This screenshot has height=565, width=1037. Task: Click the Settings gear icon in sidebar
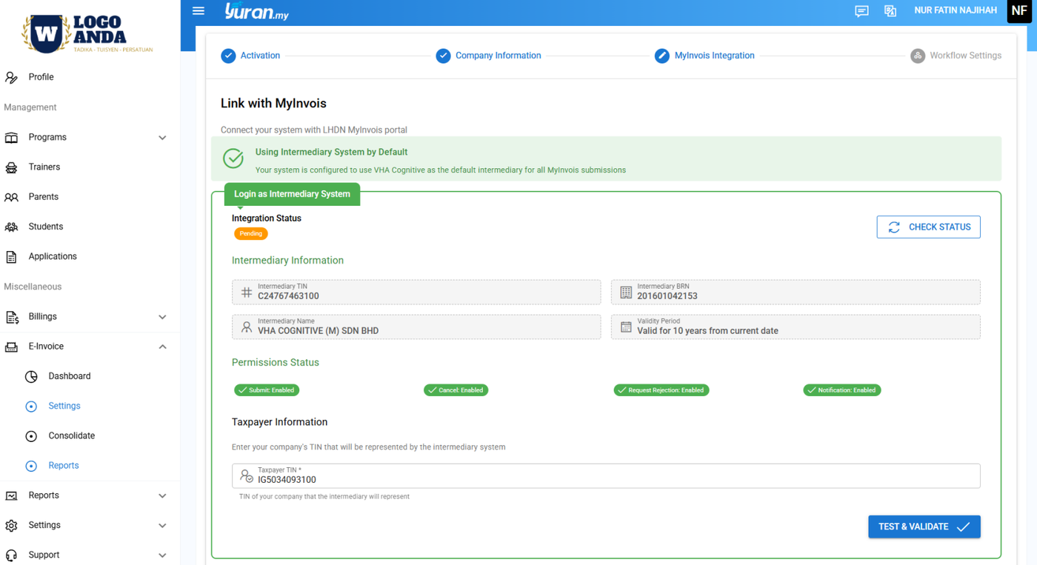coord(12,526)
